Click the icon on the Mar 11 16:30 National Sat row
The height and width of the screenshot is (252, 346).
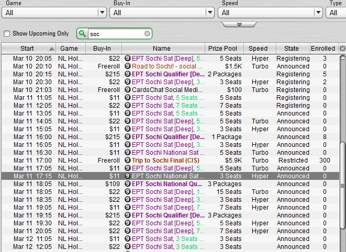click(x=128, y=152)
